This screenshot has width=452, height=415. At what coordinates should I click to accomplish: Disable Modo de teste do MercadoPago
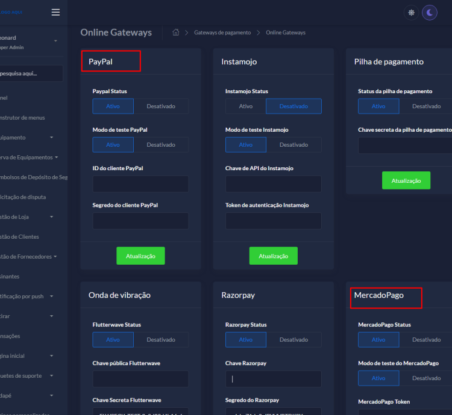pyautogui.click(x=426, y=378)
